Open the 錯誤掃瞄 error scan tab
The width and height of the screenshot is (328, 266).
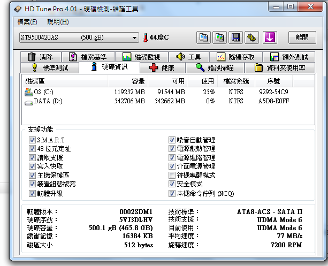click(215, 67)
